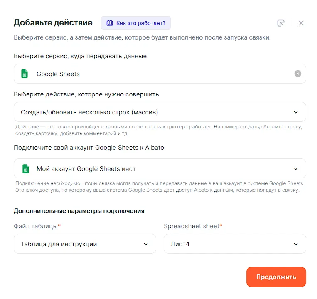
Task: Click the "Добавьте действие" dialog heading
Action: (53, 22)
